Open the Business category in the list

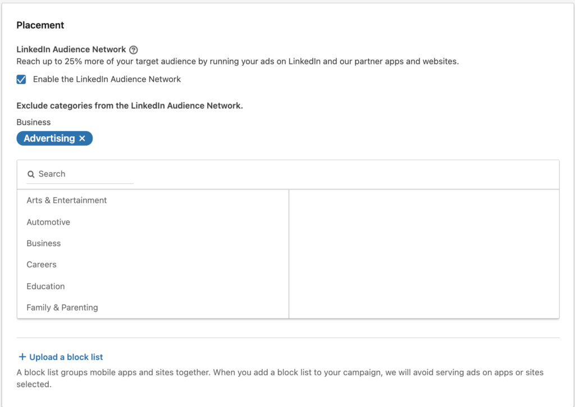pyautogui.click(x=153, y=243)
